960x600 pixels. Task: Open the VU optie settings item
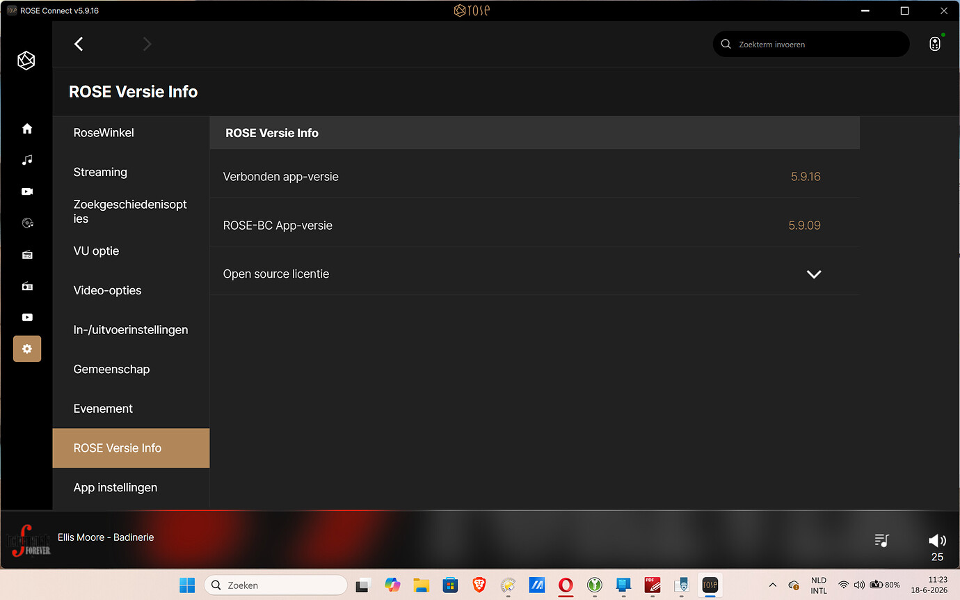[131, 251]
